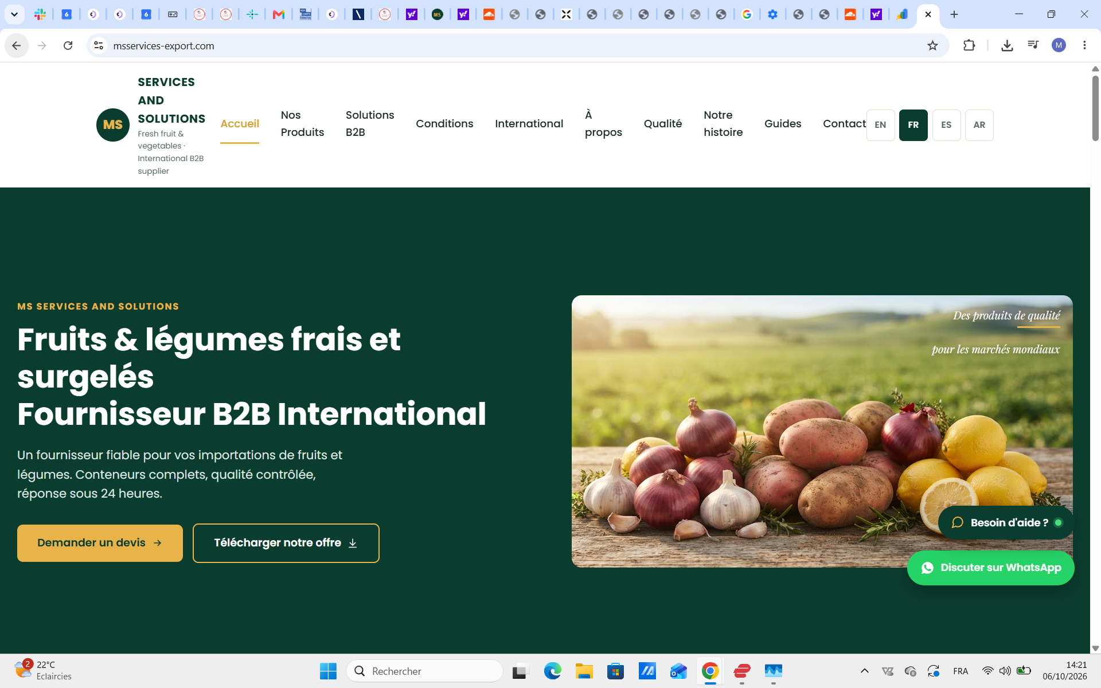Open the International page link
1101x688 pixels.
529,124
